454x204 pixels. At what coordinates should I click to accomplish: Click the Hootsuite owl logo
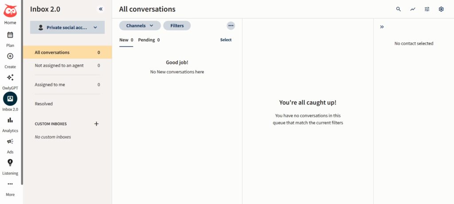point(10,11)
